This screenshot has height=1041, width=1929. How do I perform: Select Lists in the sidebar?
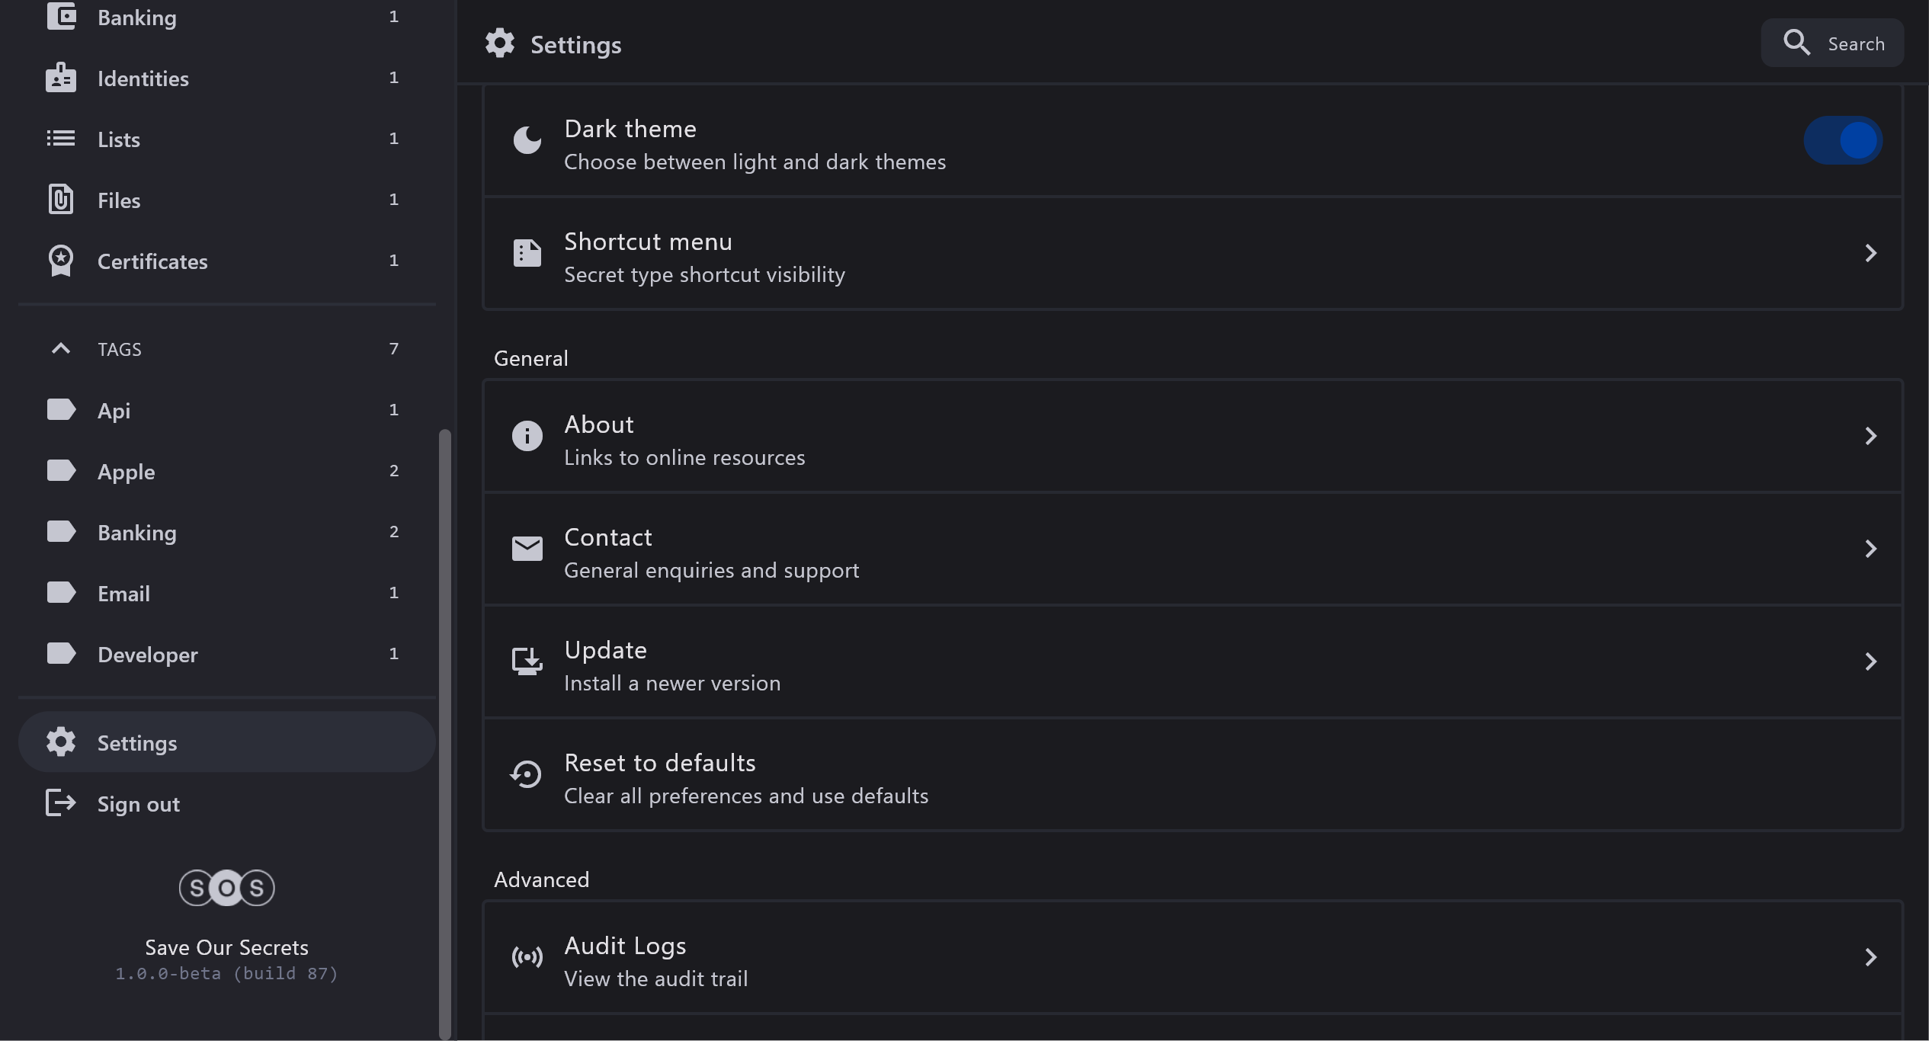[x=119, y=139]
